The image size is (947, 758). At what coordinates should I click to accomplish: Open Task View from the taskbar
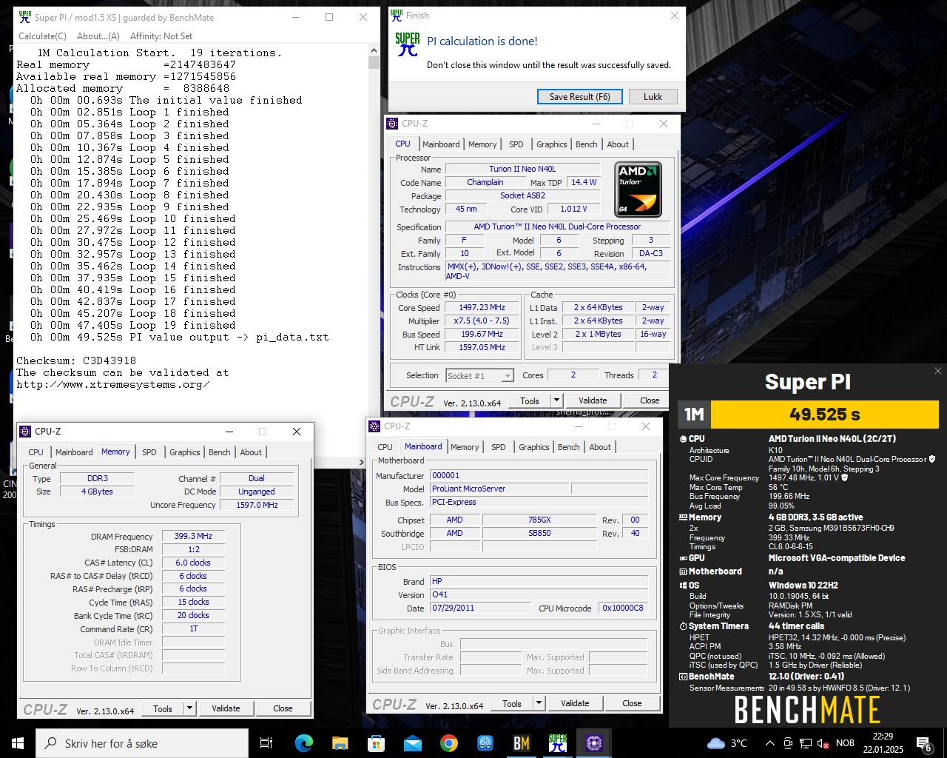(x=266, y=743)
